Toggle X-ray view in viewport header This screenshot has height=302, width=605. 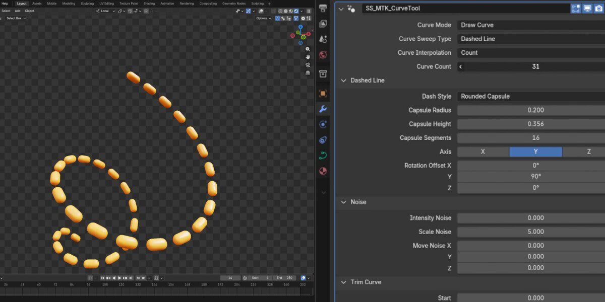273,11
